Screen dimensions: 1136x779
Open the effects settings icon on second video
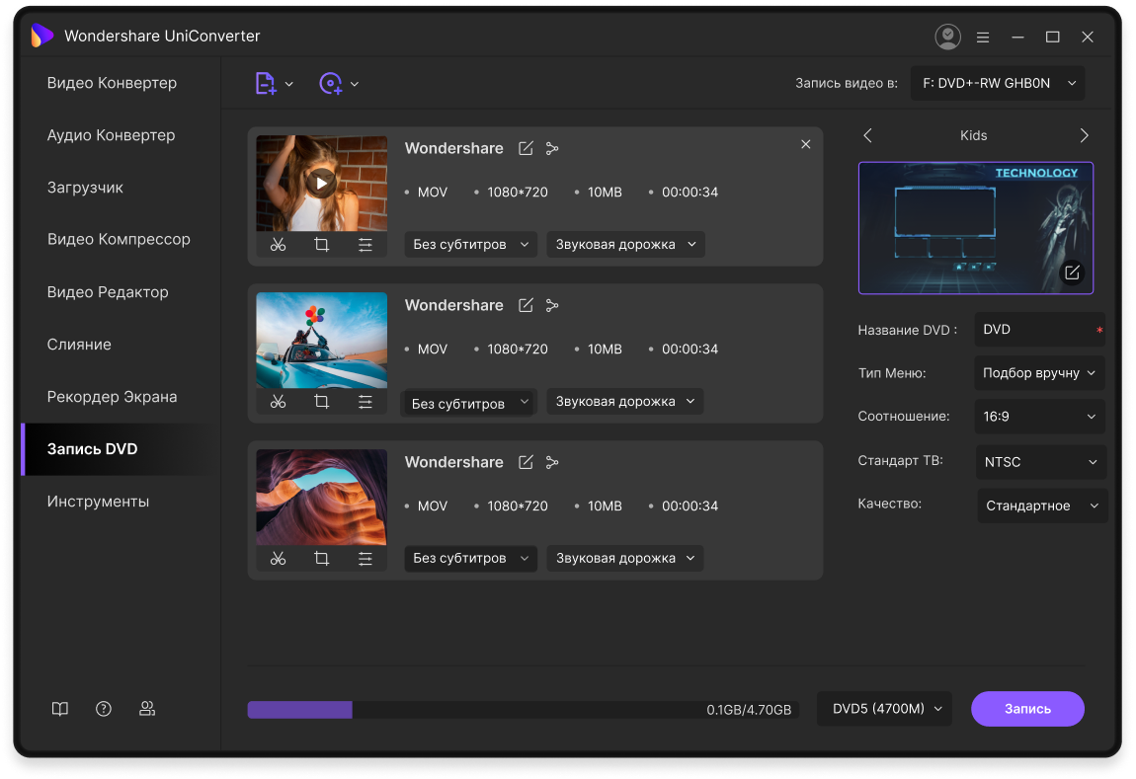point(365,401)
